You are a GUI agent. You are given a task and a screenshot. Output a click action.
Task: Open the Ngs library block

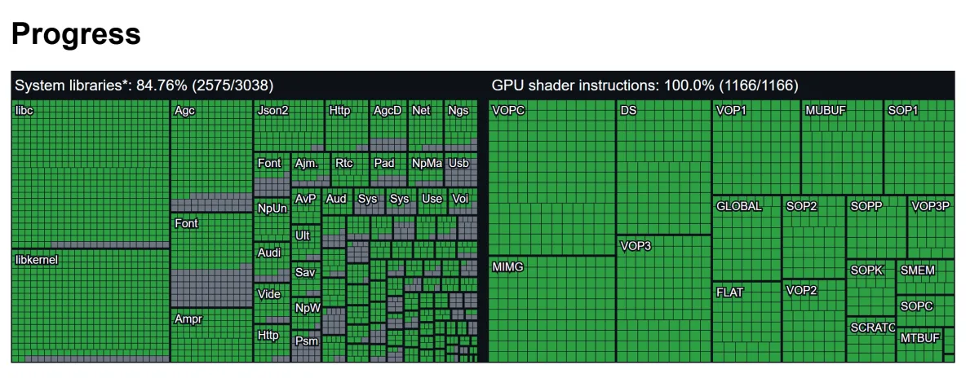[x=461, y=126]
